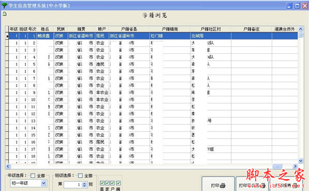The image size is (309, 191).
Task: Click the 年级 column header
Action: 14,29
